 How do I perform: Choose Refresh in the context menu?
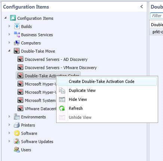point(107,108)
